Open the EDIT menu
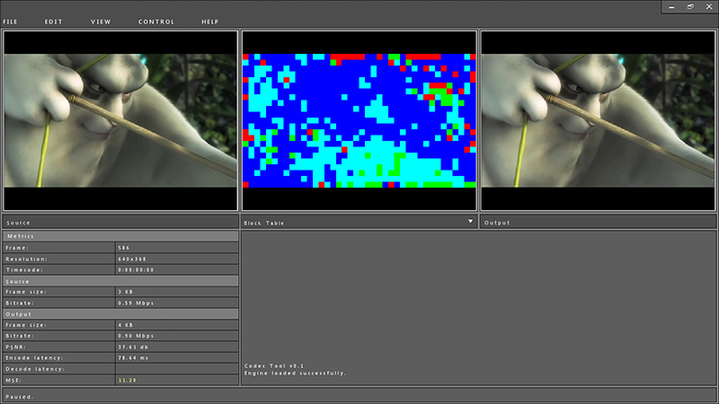 pos(53,22)
